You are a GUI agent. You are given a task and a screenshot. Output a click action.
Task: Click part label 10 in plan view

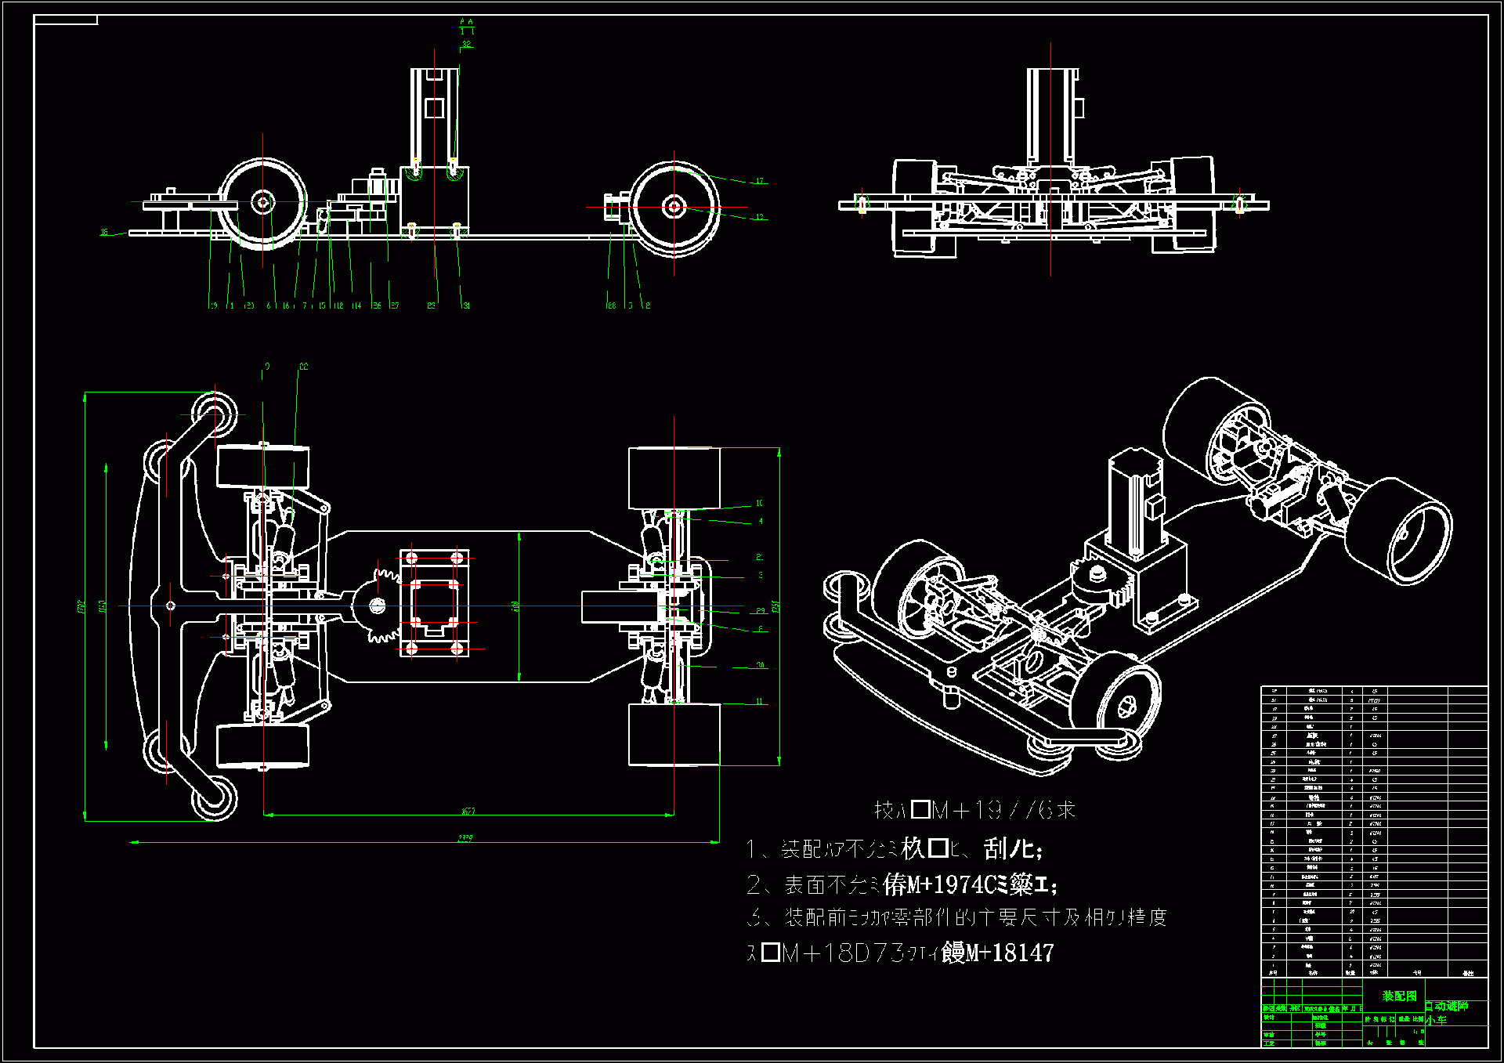click(759, 503)
